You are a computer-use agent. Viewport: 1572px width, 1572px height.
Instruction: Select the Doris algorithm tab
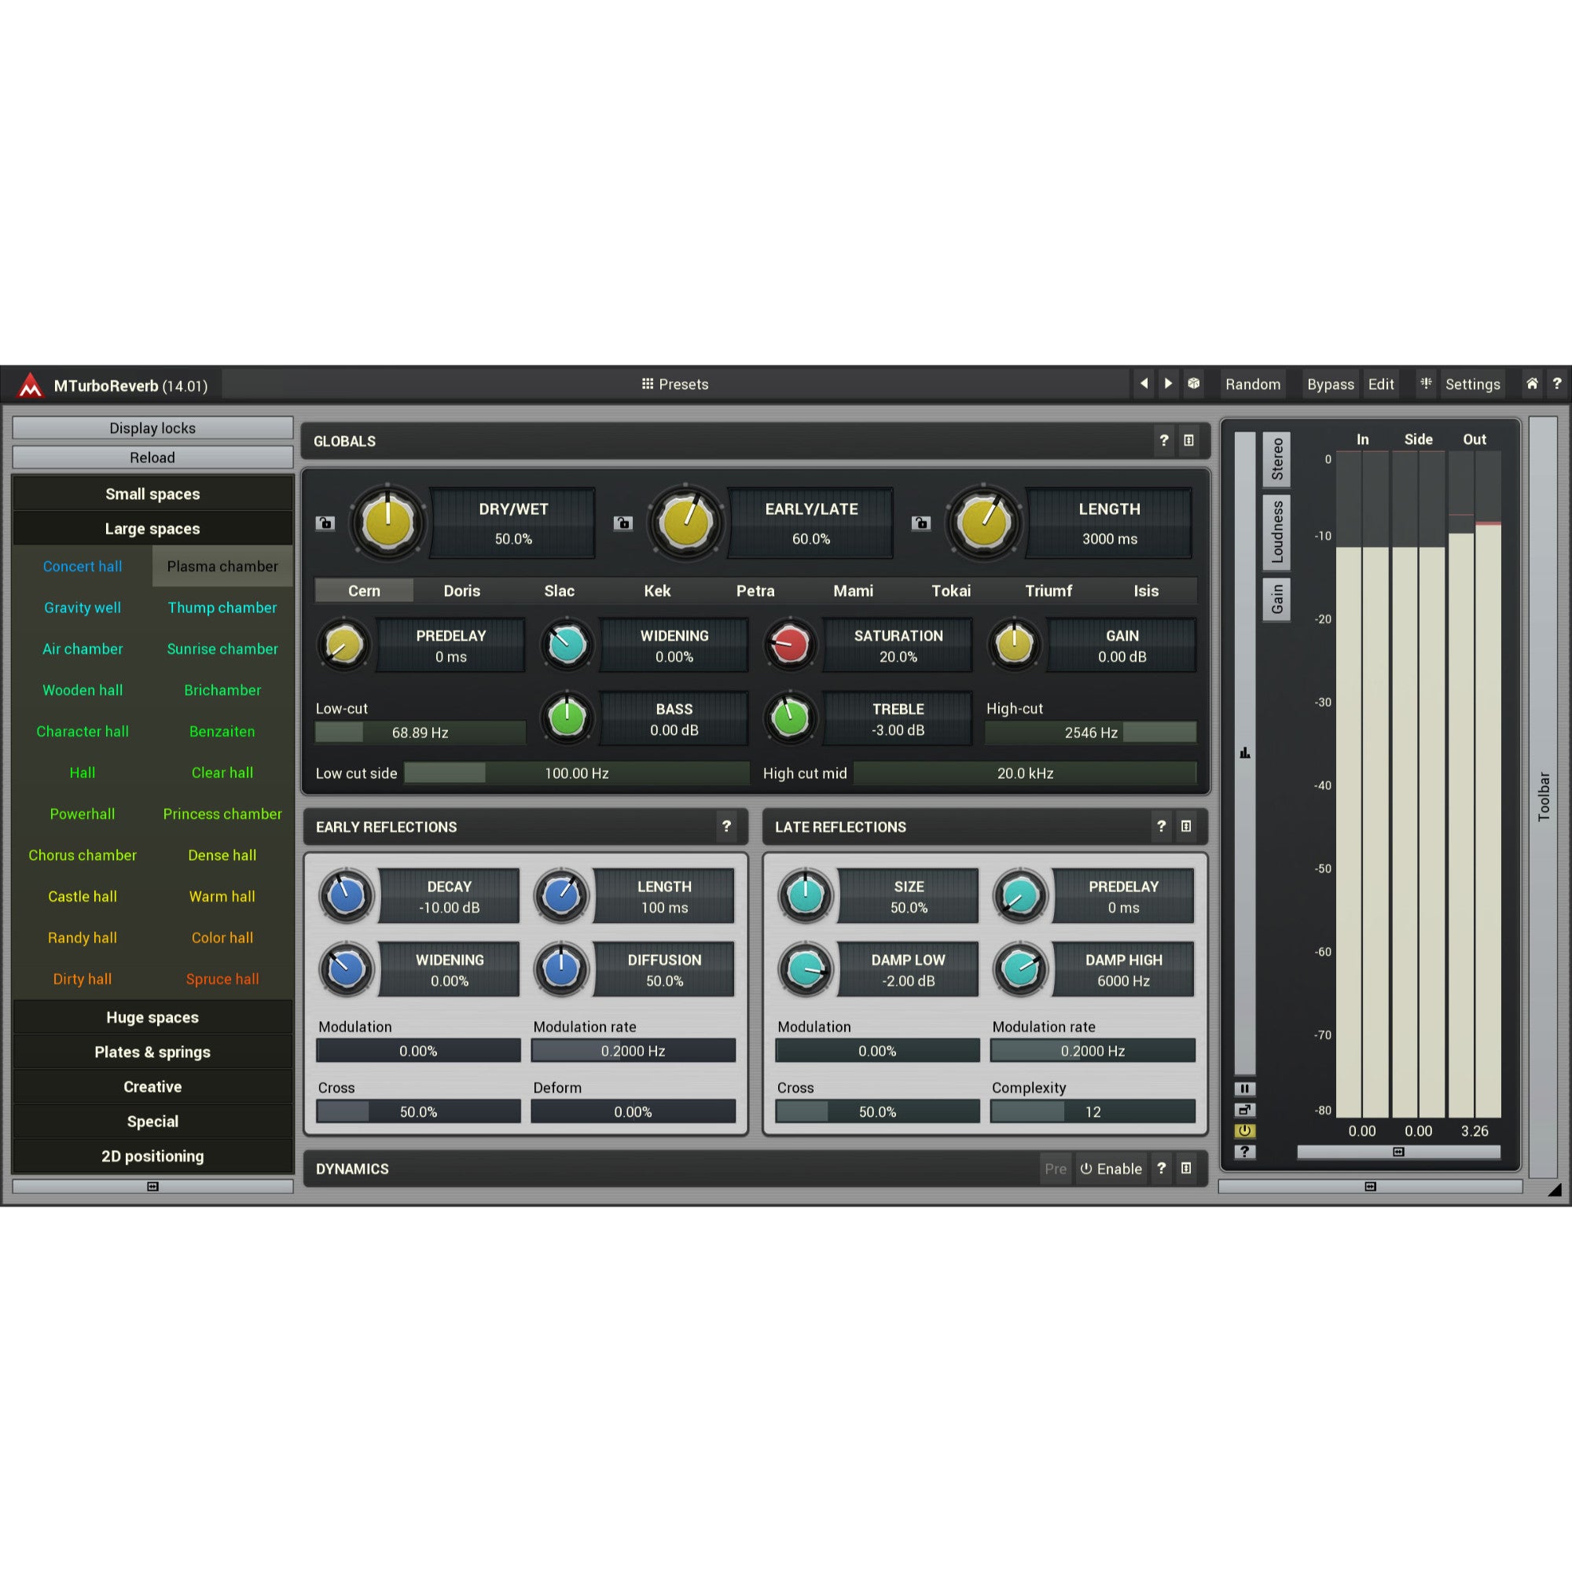tap(461, 591)
